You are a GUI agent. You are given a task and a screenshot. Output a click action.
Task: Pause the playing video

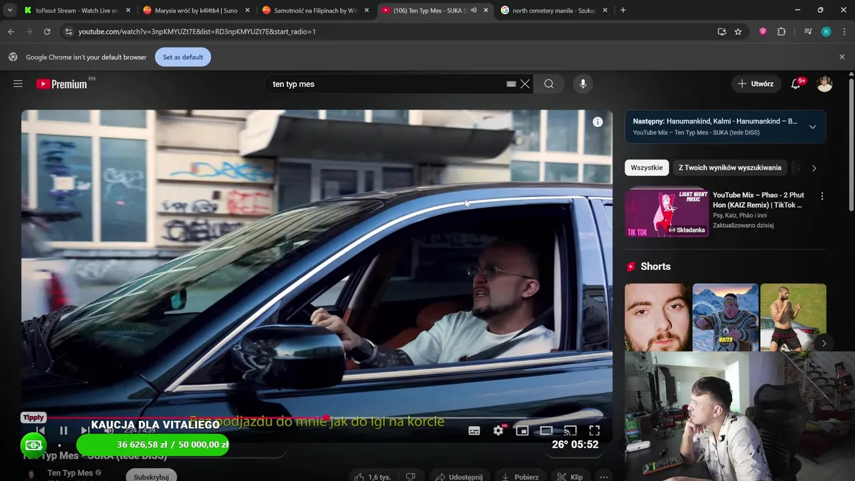click(63, 431)
